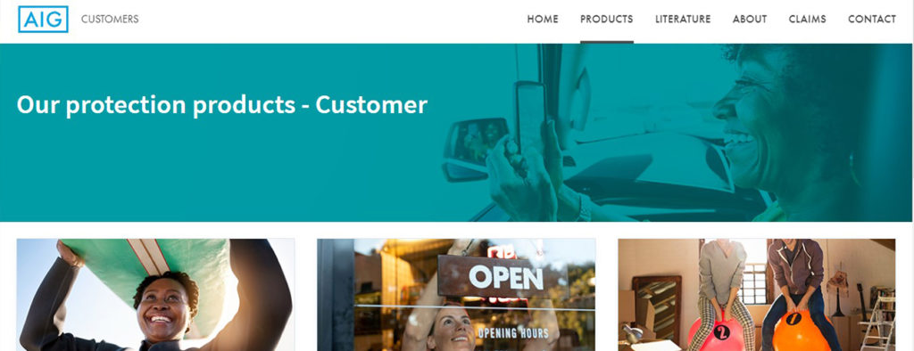
Task: Click the AIG logo
Action: [x=43, y=20]
